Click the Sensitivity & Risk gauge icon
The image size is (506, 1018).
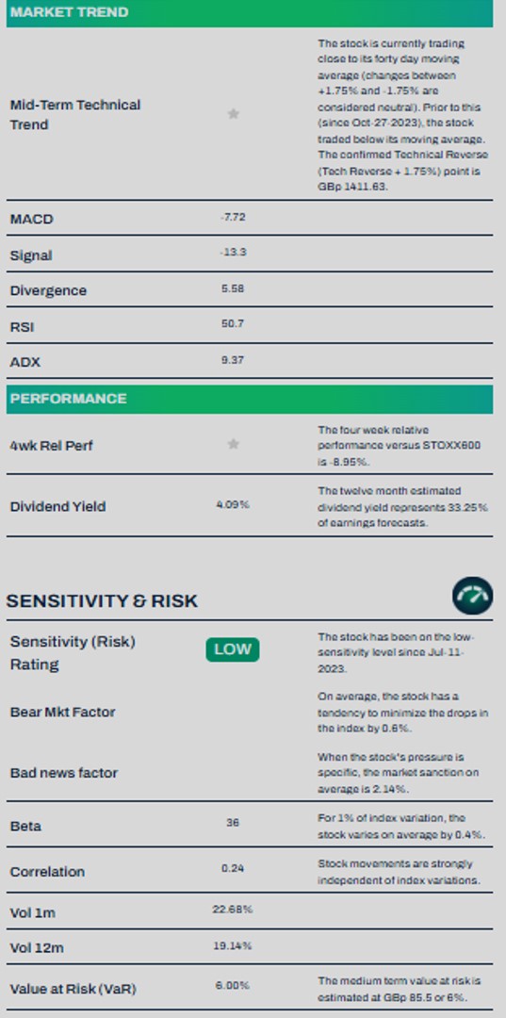point(472,596)
